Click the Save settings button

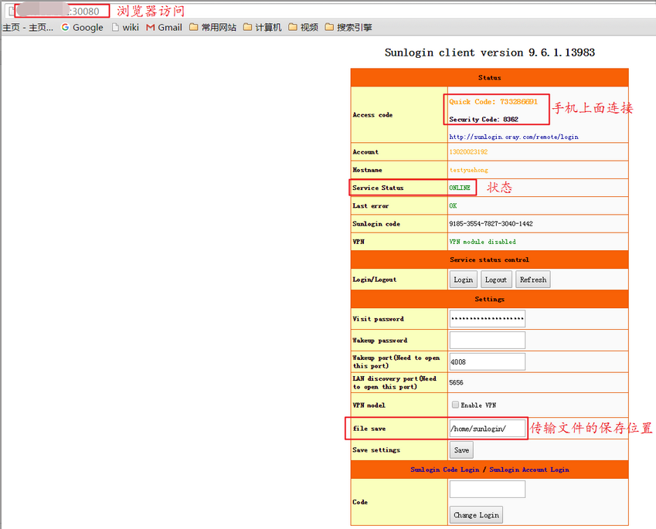(x=461, y=450)
